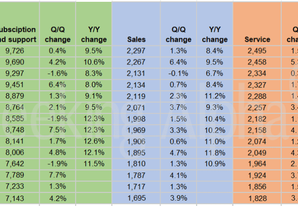Viewport: 298px width, 206px height.
Task: Select the Y/Y change cell showing 11.2%
Action: coord(215,95)
